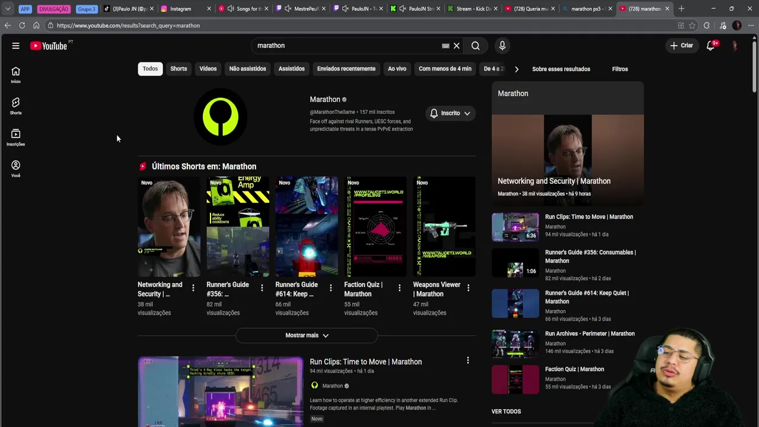
Task: Open options for Runner's Guide #614 short
Action: point(330,288)
